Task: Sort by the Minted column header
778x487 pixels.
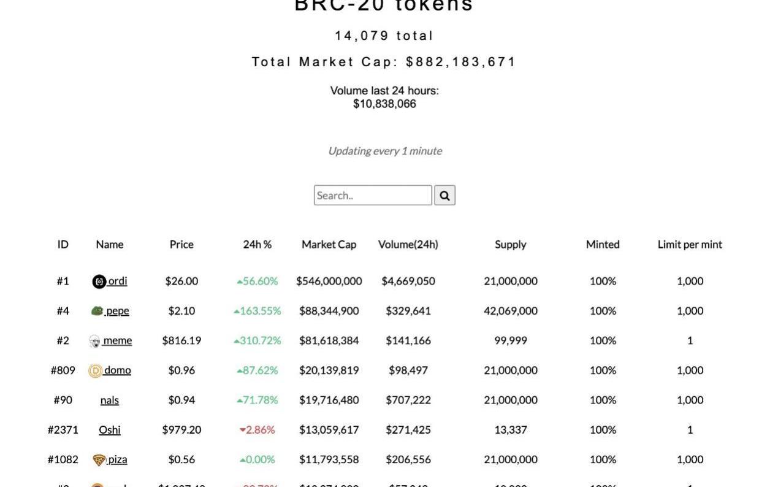Action: coord(603,244)
